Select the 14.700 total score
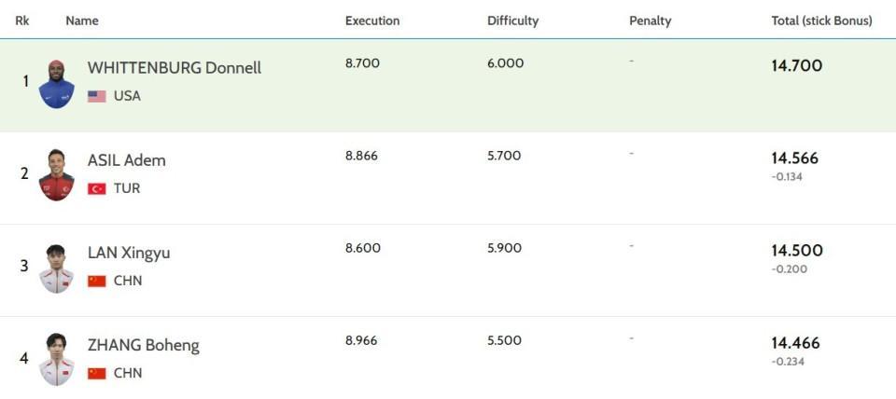The width and height of the screenshot is (896, 399). (796, 66)
